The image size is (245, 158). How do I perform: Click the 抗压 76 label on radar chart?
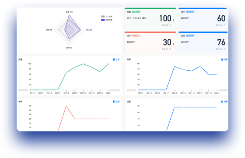[89, 30]
